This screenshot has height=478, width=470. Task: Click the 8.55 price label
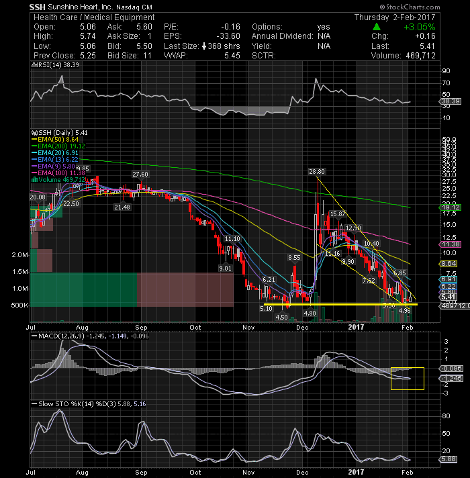tap(294, 258)
